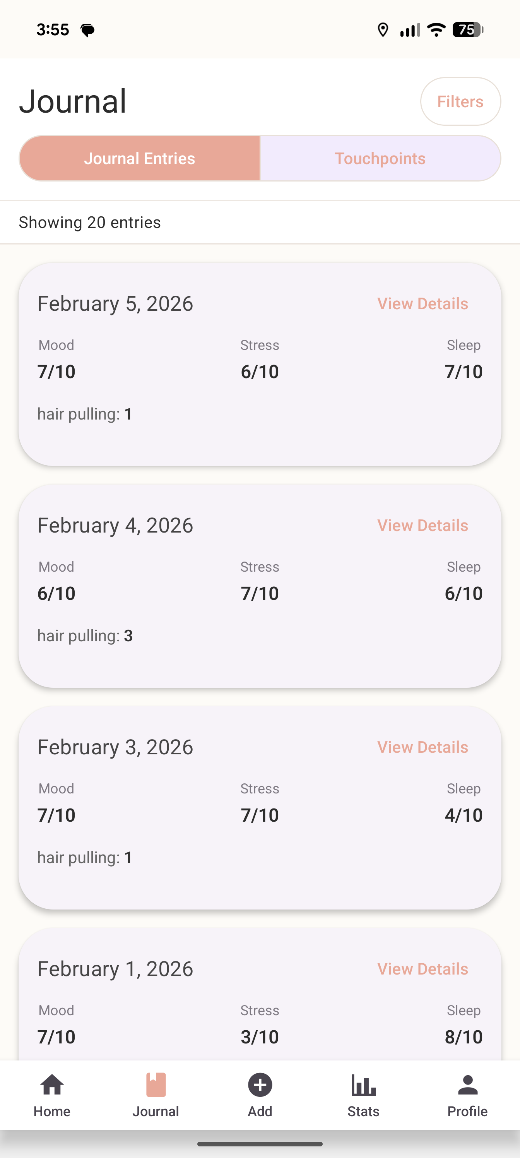
Task: Tap the Showing 20 entries label
Action: 90,223
